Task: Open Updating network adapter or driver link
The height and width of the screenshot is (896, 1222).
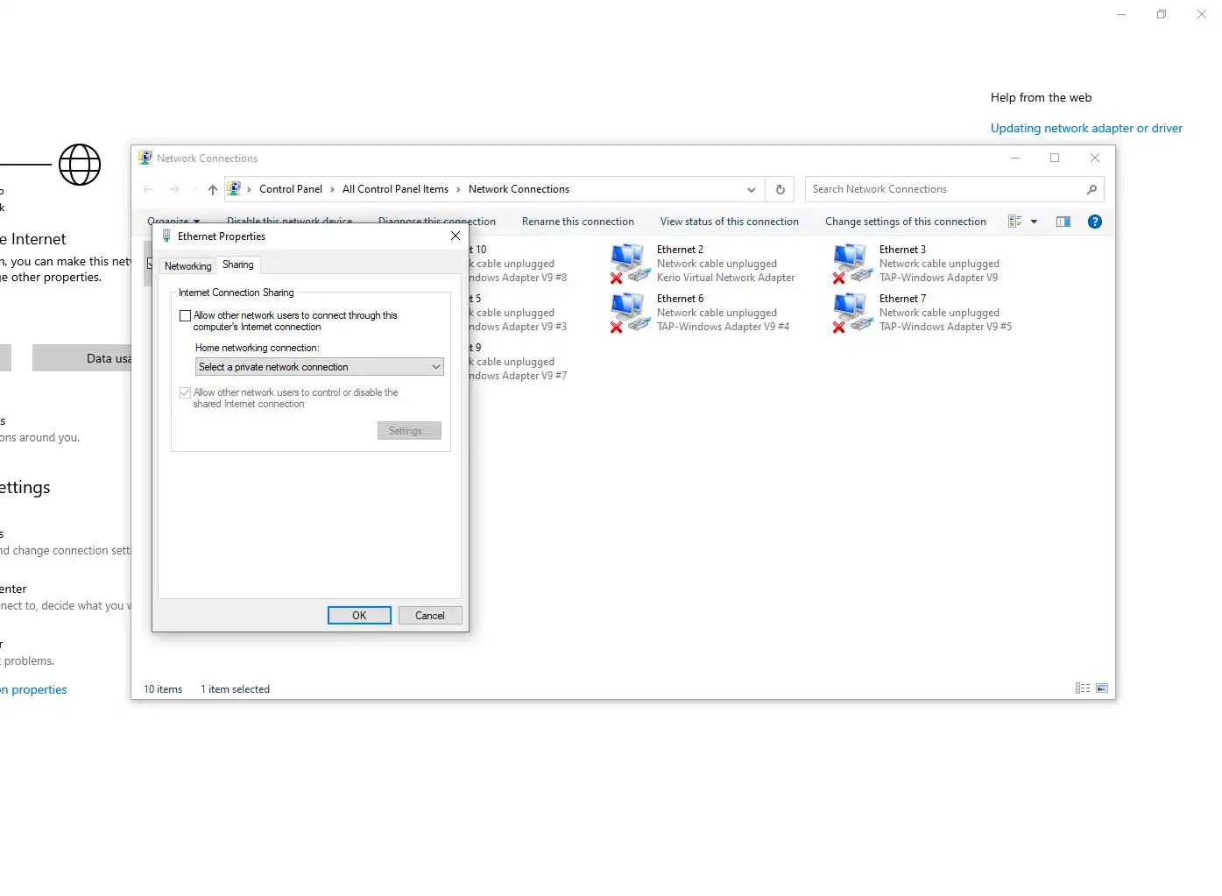Action: [x=1085, y=128]
